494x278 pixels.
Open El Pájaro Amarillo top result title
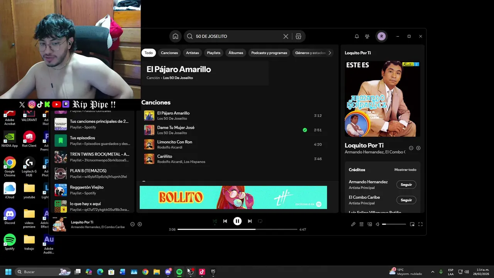(179, 69)
